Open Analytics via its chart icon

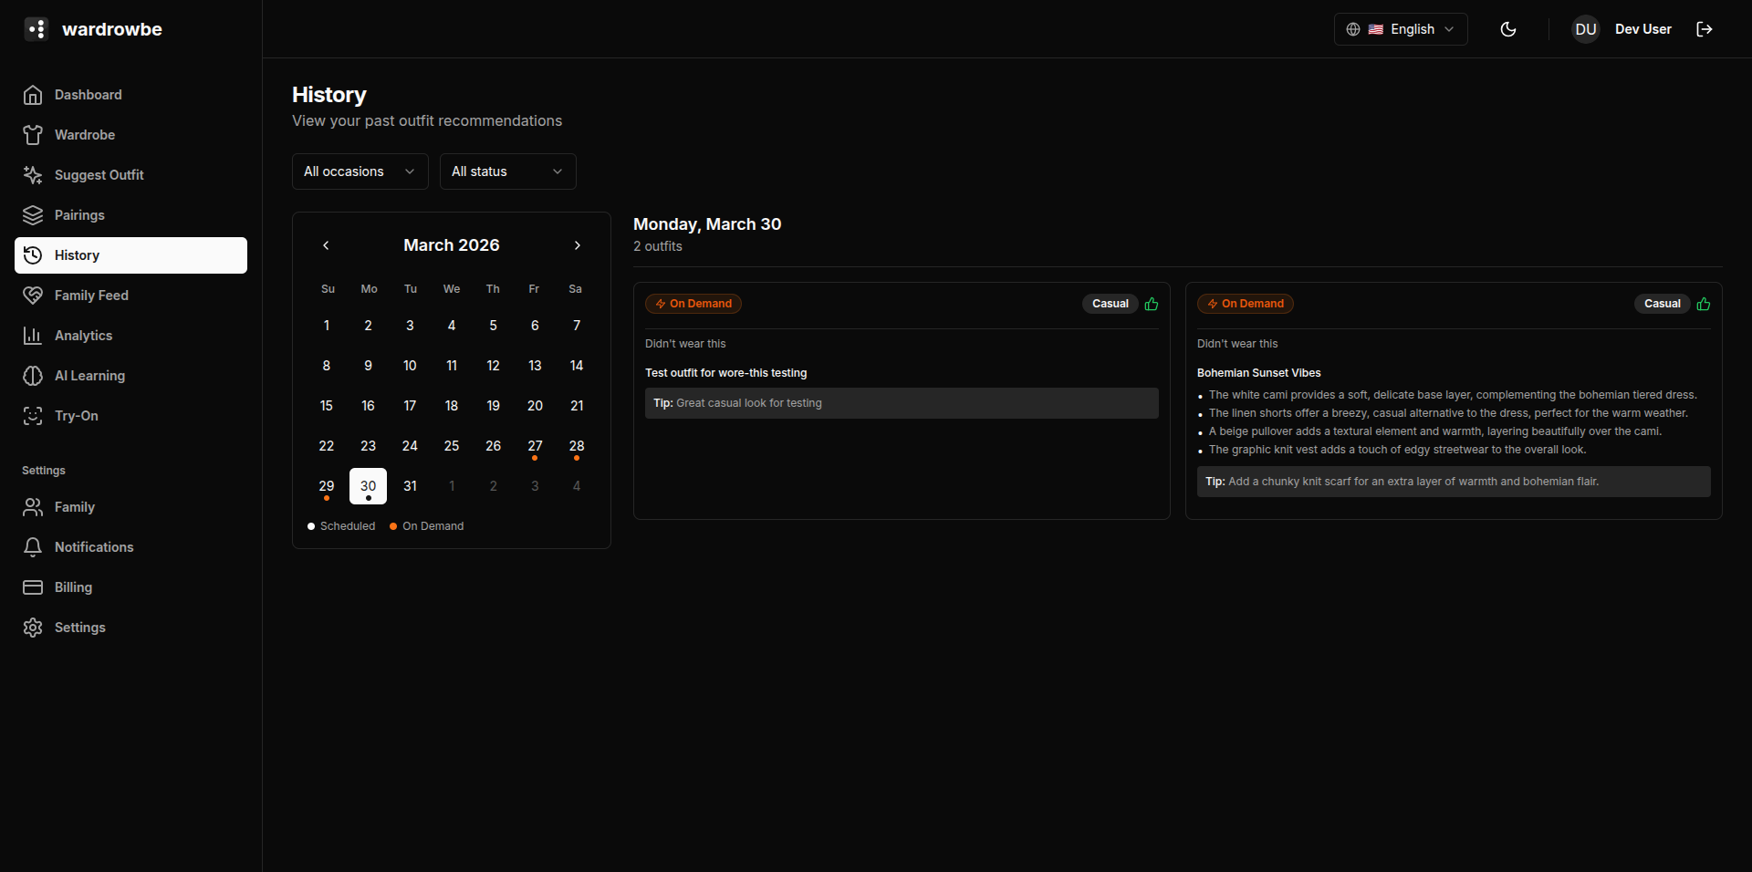point(33,336)
